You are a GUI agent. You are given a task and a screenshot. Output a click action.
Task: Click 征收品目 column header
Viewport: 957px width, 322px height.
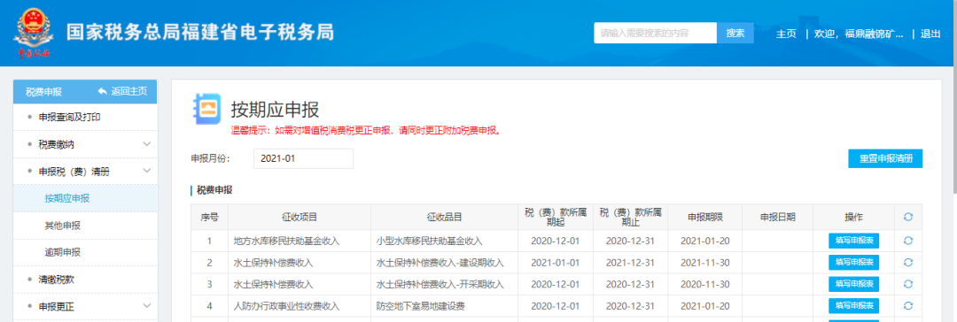point(444,217)
